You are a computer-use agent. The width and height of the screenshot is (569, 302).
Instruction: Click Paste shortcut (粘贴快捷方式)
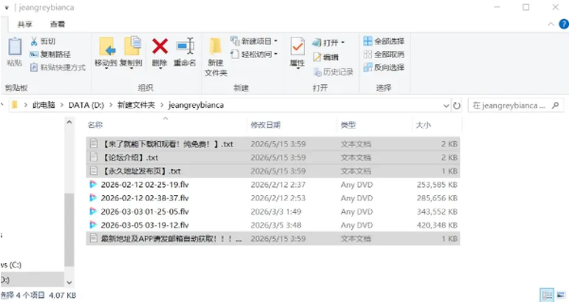coord(58,68)
